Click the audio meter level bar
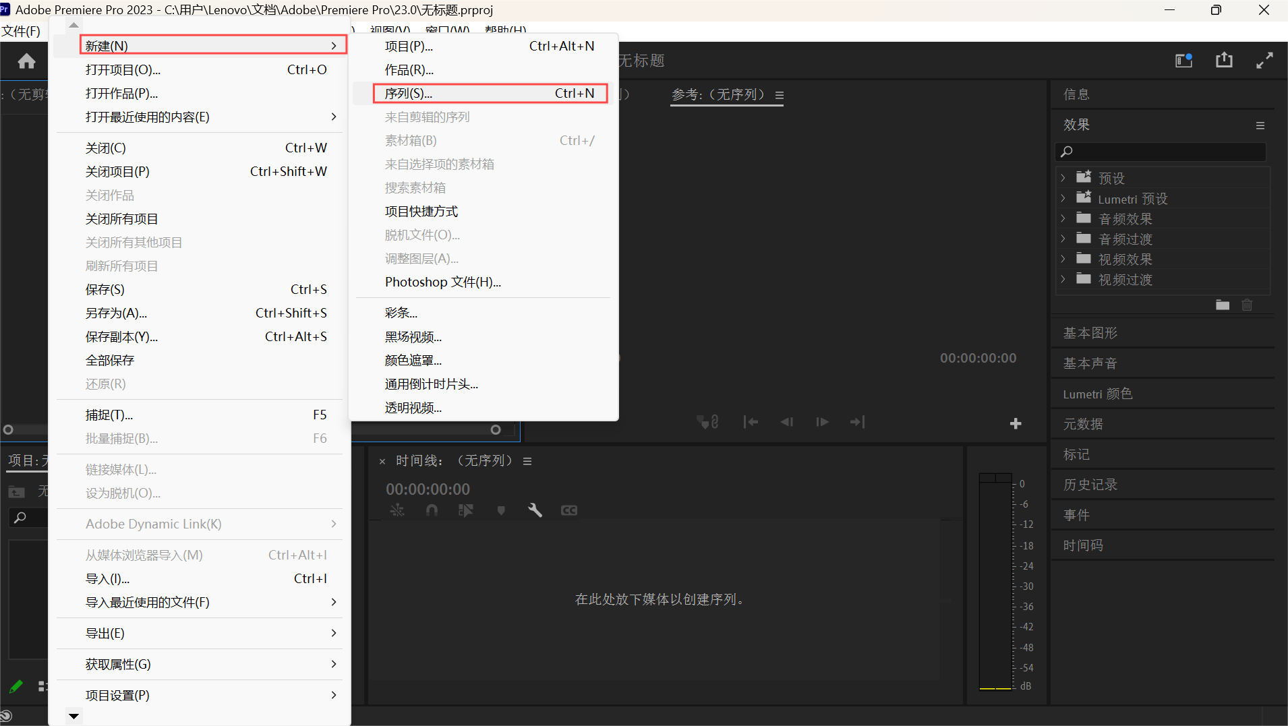The height and width of the screenshot is (726, 1288). coord(995,582)
